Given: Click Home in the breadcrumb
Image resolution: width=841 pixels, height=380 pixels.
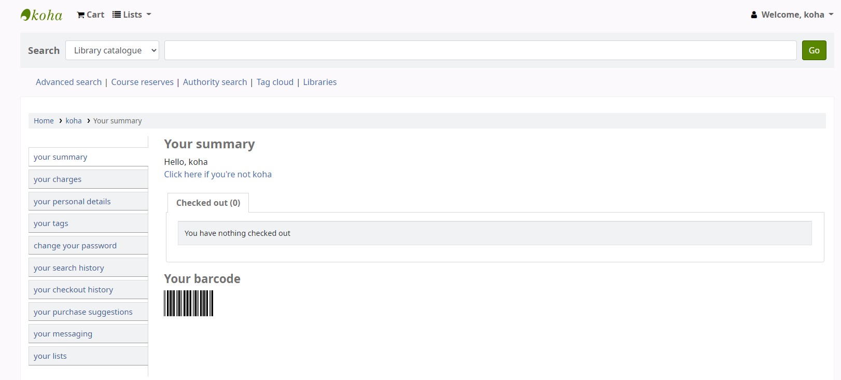Looking at the screenshot, I should [x=44, y=121].
